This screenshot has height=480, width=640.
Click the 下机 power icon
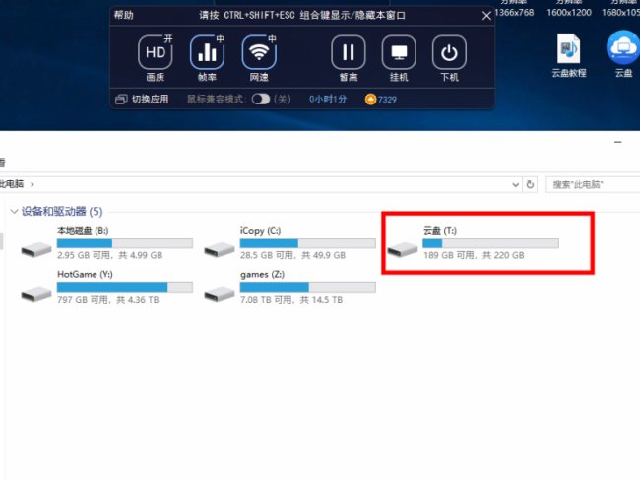point(450,53)
